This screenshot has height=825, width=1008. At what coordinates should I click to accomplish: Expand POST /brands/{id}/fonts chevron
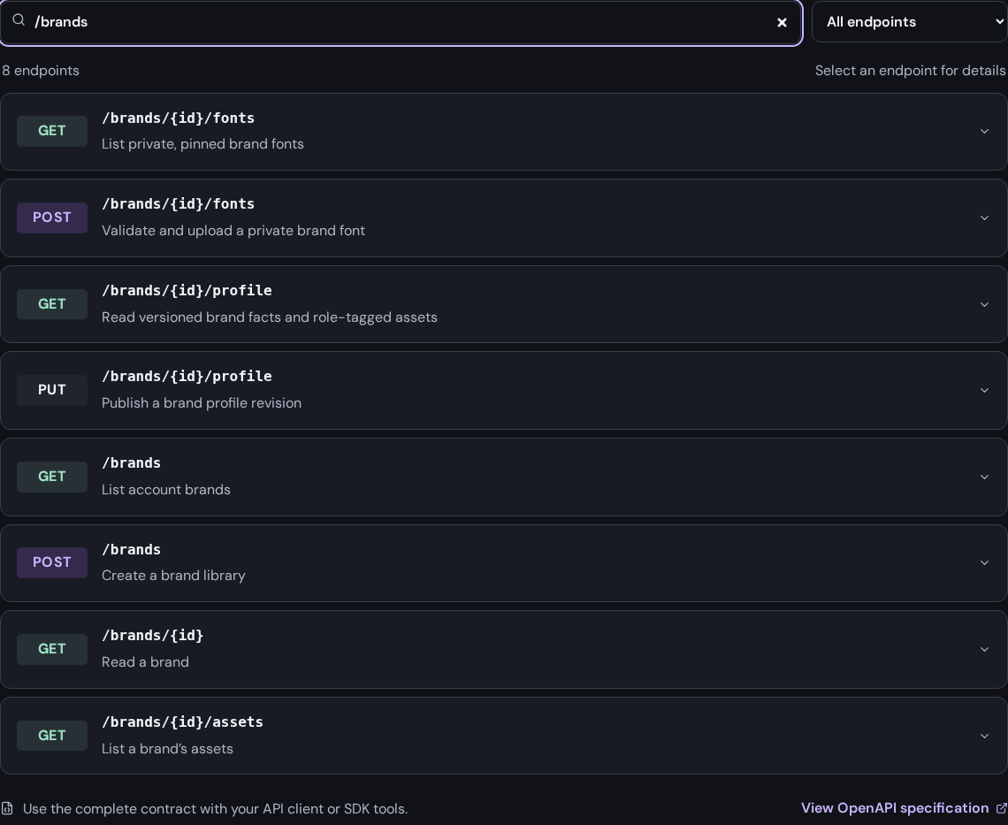[984, 218]
